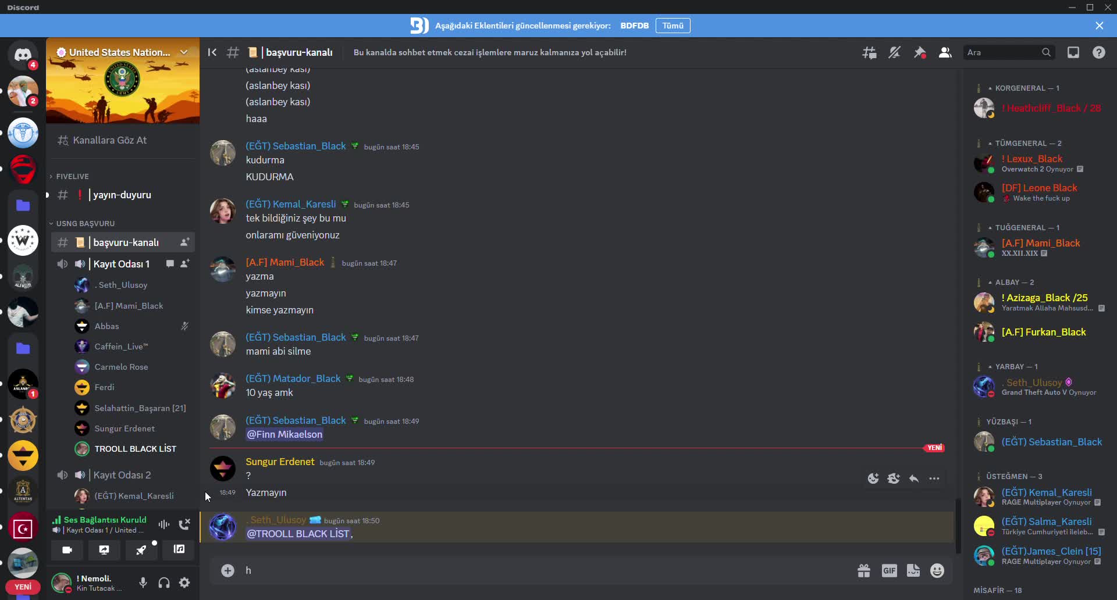Screen dimensions: 1117x600
Task: Turn on the camera in voice panel
Action: pos(67,550)
